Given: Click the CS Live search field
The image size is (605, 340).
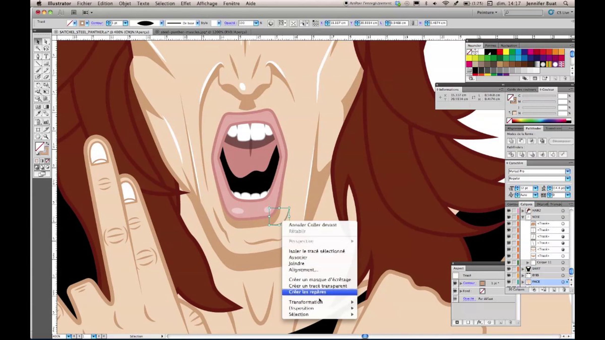Looking at the screenshot, I should pos(524,13).
